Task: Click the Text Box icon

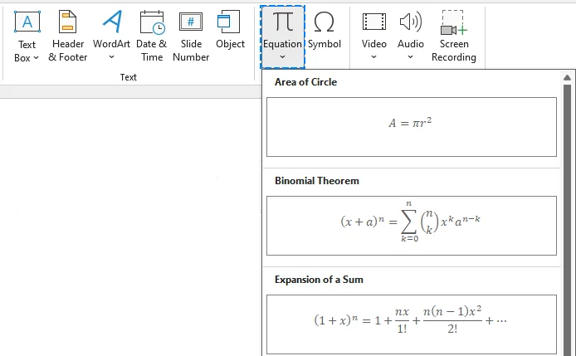Action: 27,22
